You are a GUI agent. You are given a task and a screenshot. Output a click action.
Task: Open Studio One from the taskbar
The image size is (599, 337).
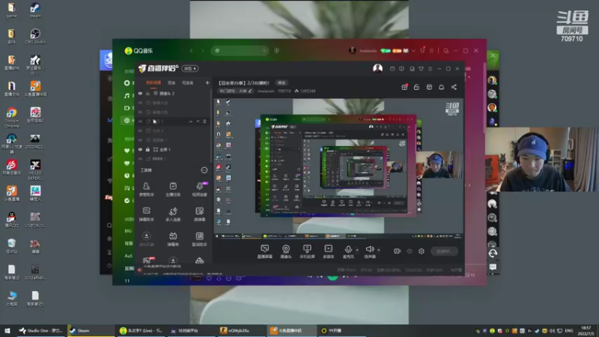click(x=41, y=330)
